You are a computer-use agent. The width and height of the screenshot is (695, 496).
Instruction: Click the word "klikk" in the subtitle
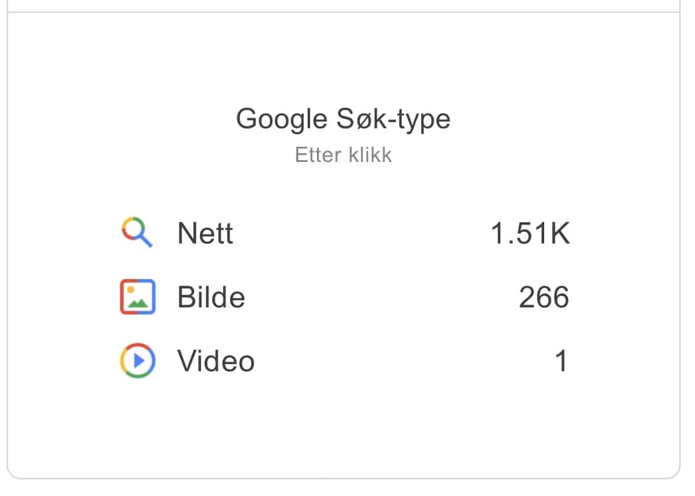(369, 155)
